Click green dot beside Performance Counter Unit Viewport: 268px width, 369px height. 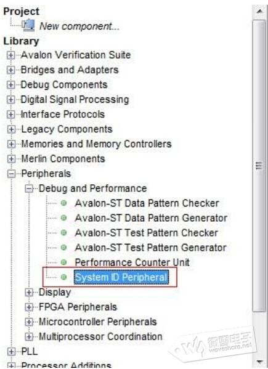(63, 262)
